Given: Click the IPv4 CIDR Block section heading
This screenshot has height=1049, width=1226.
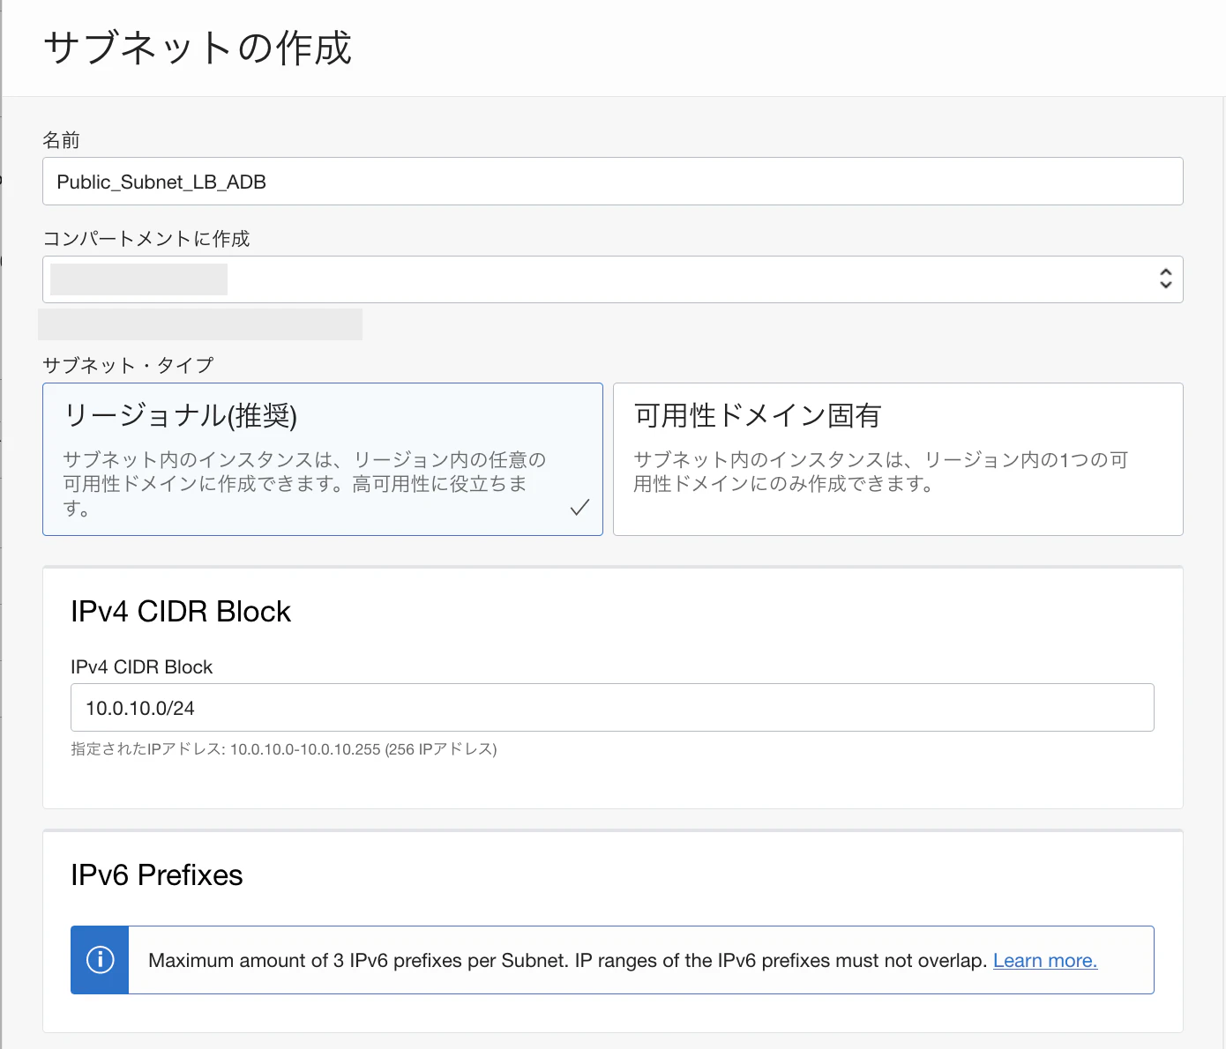Looking at the screenshot, I should (181, 612).
